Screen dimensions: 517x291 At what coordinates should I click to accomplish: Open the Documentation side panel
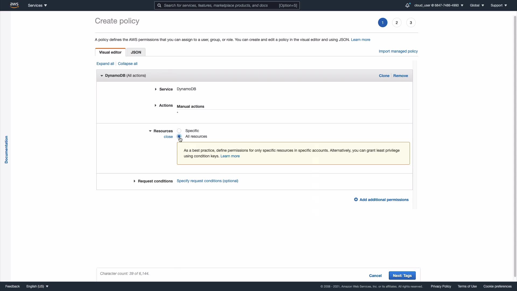(6, 150)
